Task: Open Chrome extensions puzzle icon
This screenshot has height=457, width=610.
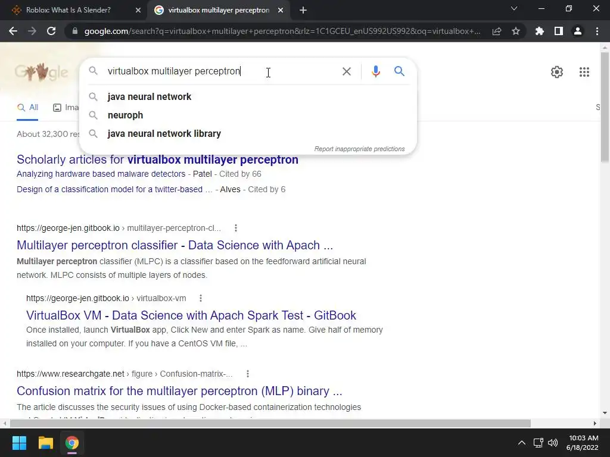Action: coord(539,31)
